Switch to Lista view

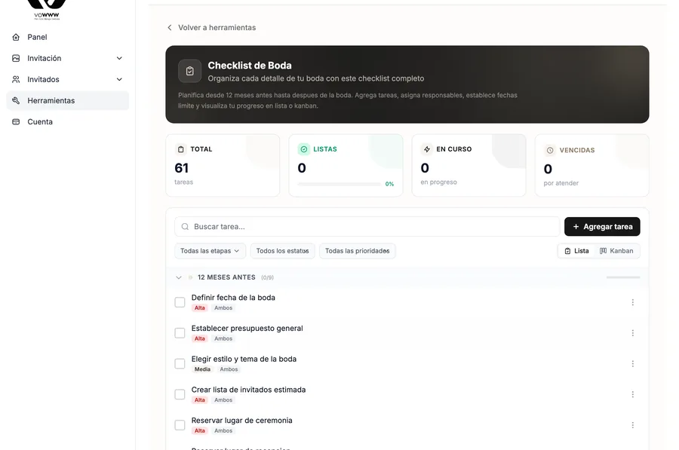click(x=577, y=251)
